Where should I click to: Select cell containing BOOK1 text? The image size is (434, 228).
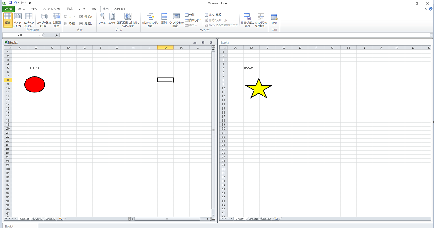coord(36,68)
